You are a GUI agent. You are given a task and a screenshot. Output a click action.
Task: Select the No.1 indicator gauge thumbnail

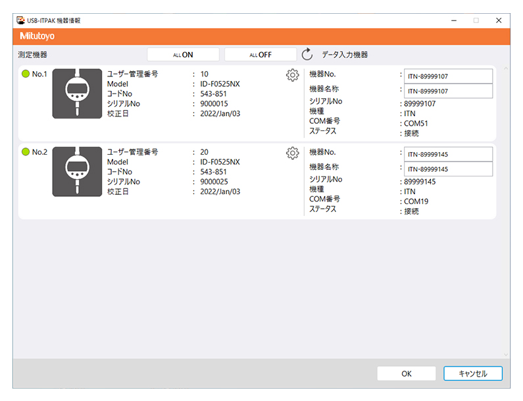(x=77, y=94)
